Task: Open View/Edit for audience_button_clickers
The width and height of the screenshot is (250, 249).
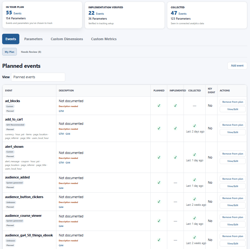Action: [233, 205]
